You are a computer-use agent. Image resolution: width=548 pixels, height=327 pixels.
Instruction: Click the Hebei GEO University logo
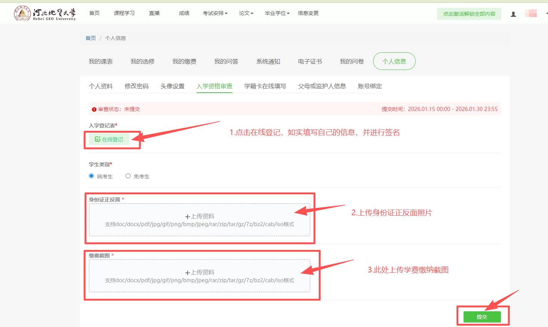coord(45,13)
